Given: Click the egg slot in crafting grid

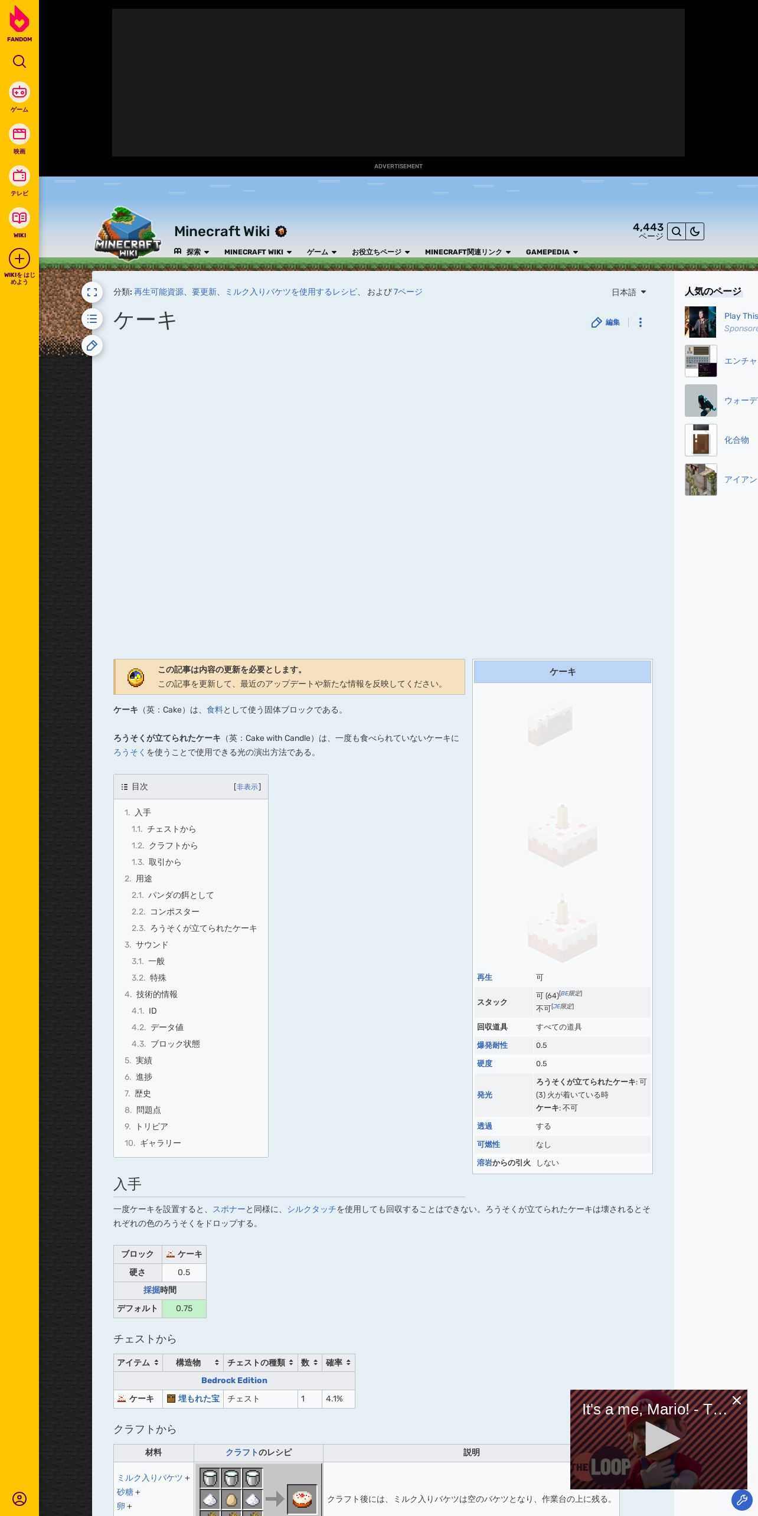Looking at the screenshot, I should click(x=231, y=1499).
